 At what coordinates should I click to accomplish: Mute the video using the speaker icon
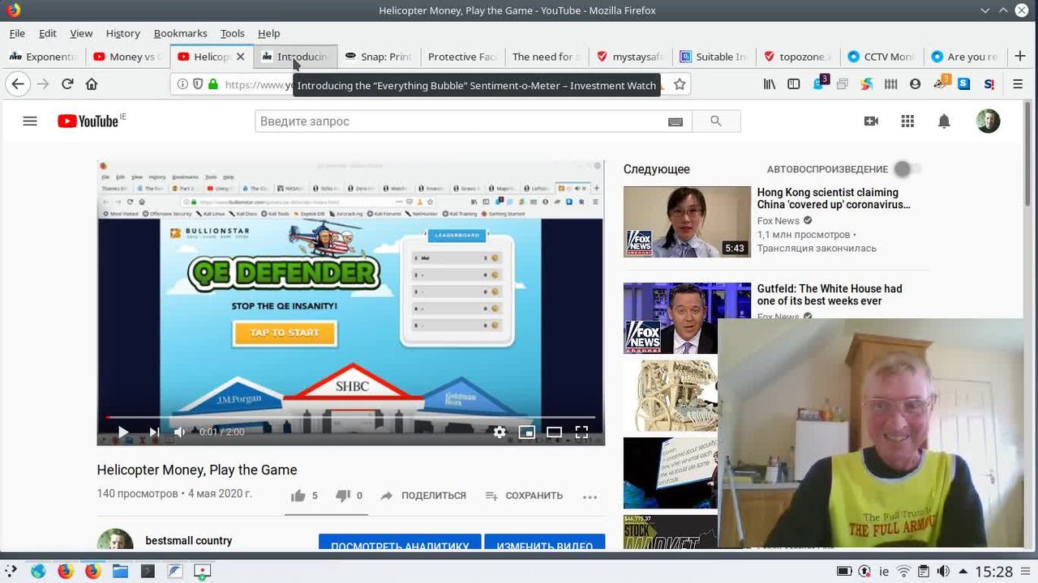pyautogui.click(x=180, y=432)
